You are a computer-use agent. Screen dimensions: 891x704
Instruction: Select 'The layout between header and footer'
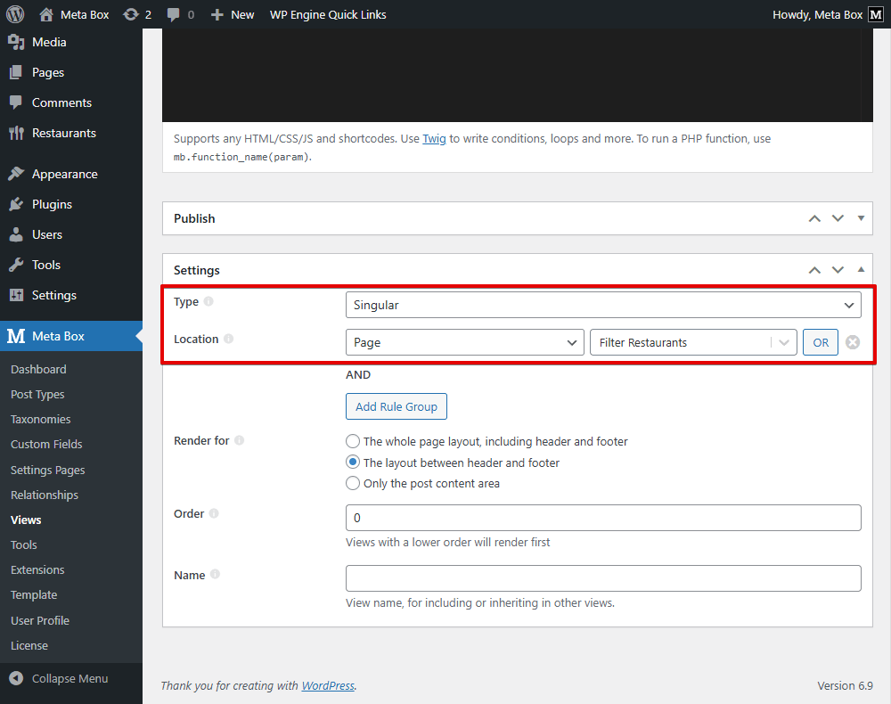pyautogui.click(x=353, y=463)
